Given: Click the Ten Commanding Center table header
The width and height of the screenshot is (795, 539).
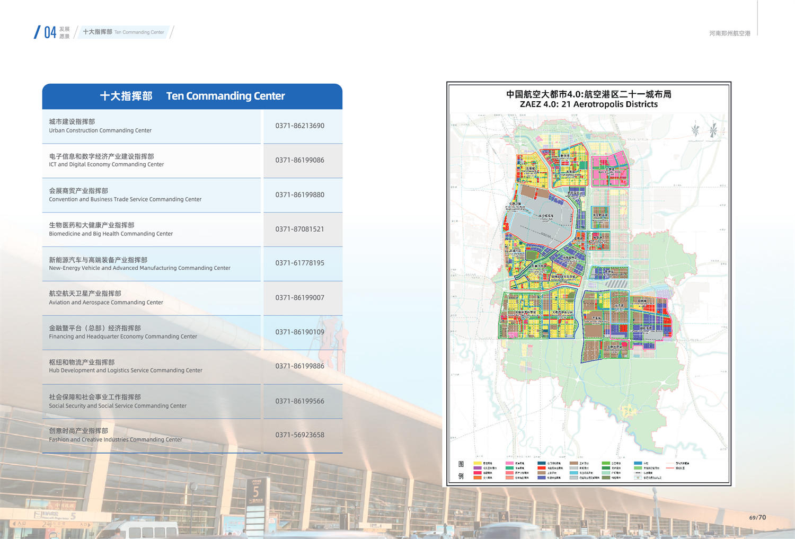Looking at the screenshot, I should 192,96.
